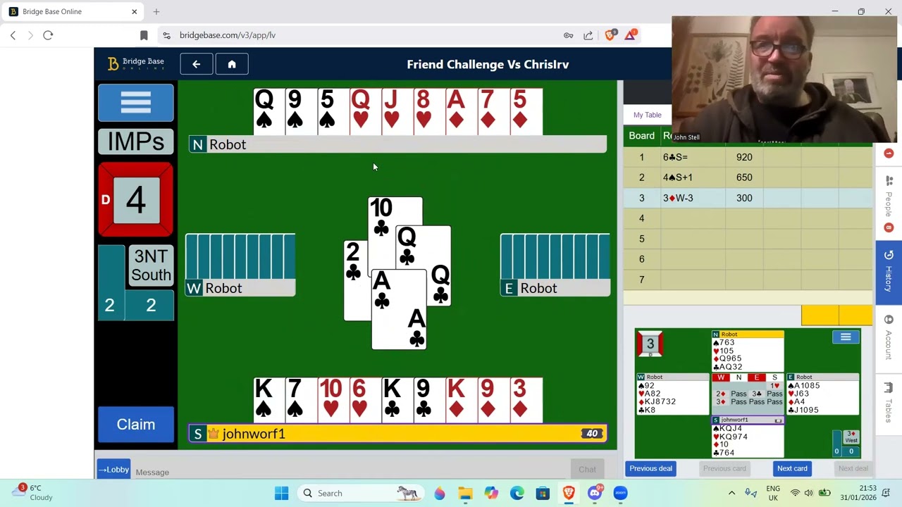Viewport: 902px width, 507px height.
Task: Open Discord from the taskbar
Action: pos(595,493)
